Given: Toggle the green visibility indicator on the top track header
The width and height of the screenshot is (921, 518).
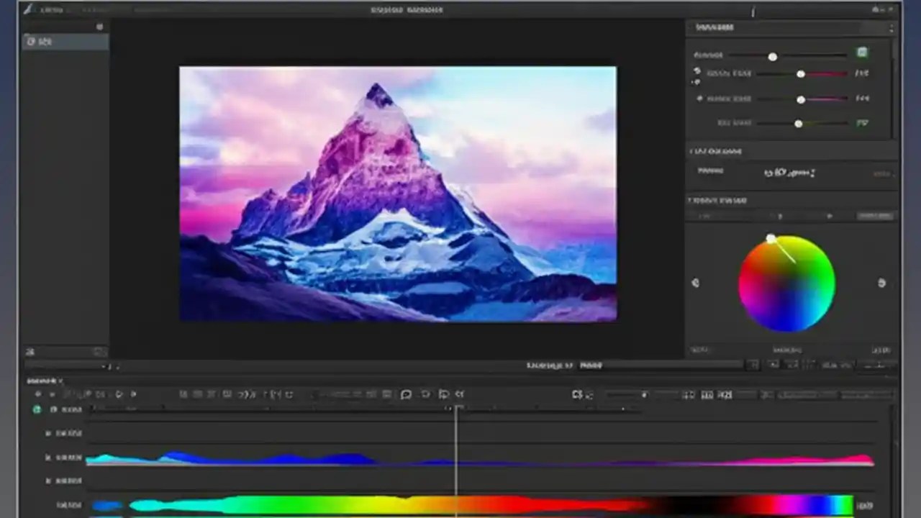Looking at the screenshot, I should click(x=37, y=409).
